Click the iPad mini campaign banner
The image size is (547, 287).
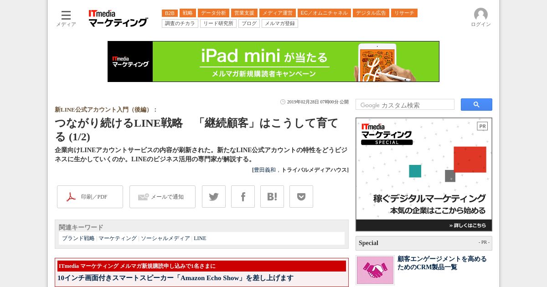273,61
